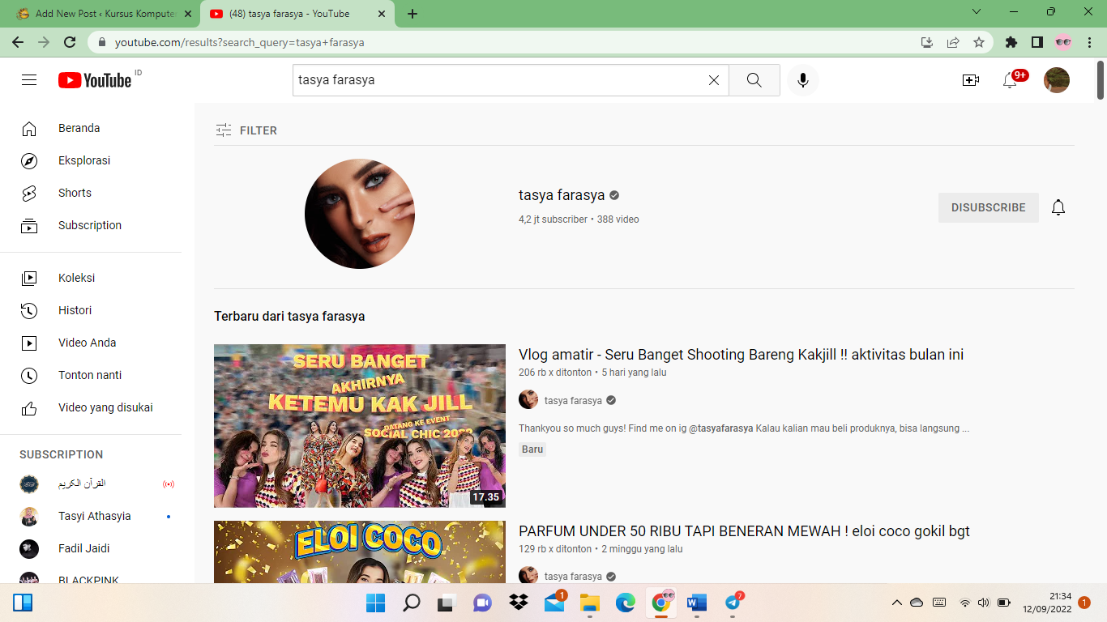Search with voice microphone icon
Viewport: 1107px width, 622px height.
click(803, 80)
